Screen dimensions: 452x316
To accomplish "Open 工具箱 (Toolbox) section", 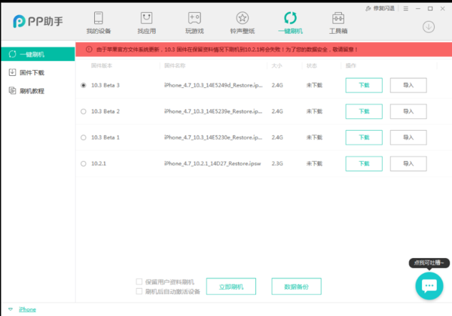I will 338,22.
